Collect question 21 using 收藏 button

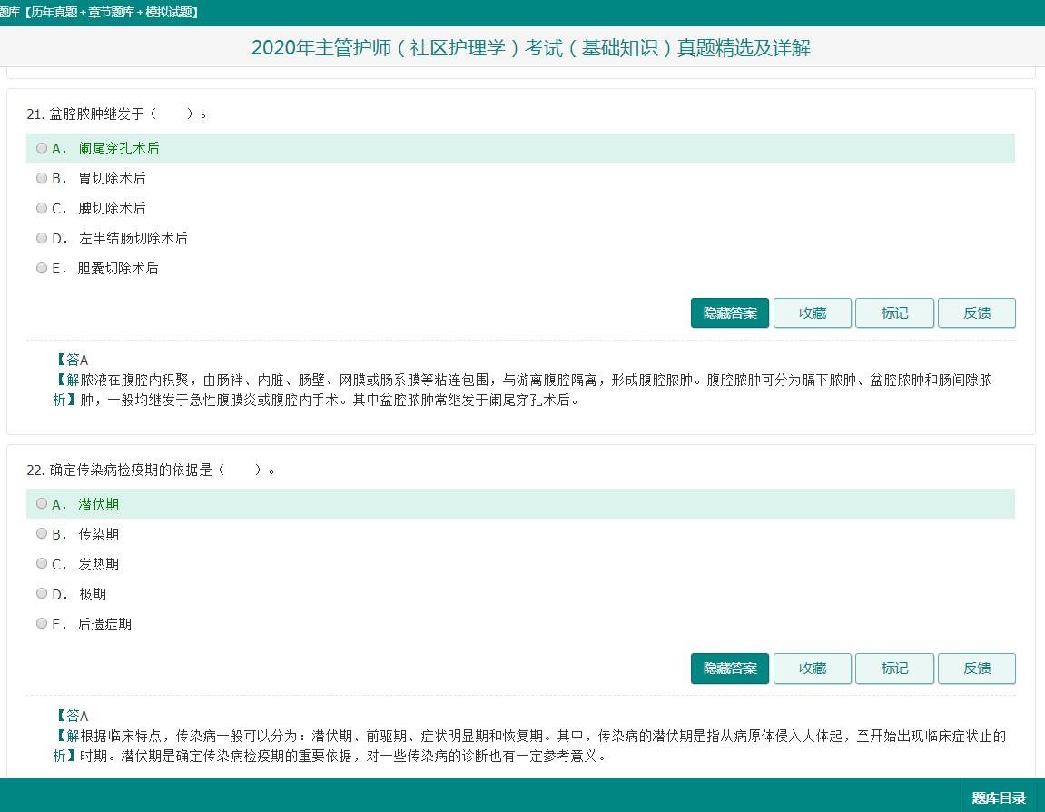(812, 312)
